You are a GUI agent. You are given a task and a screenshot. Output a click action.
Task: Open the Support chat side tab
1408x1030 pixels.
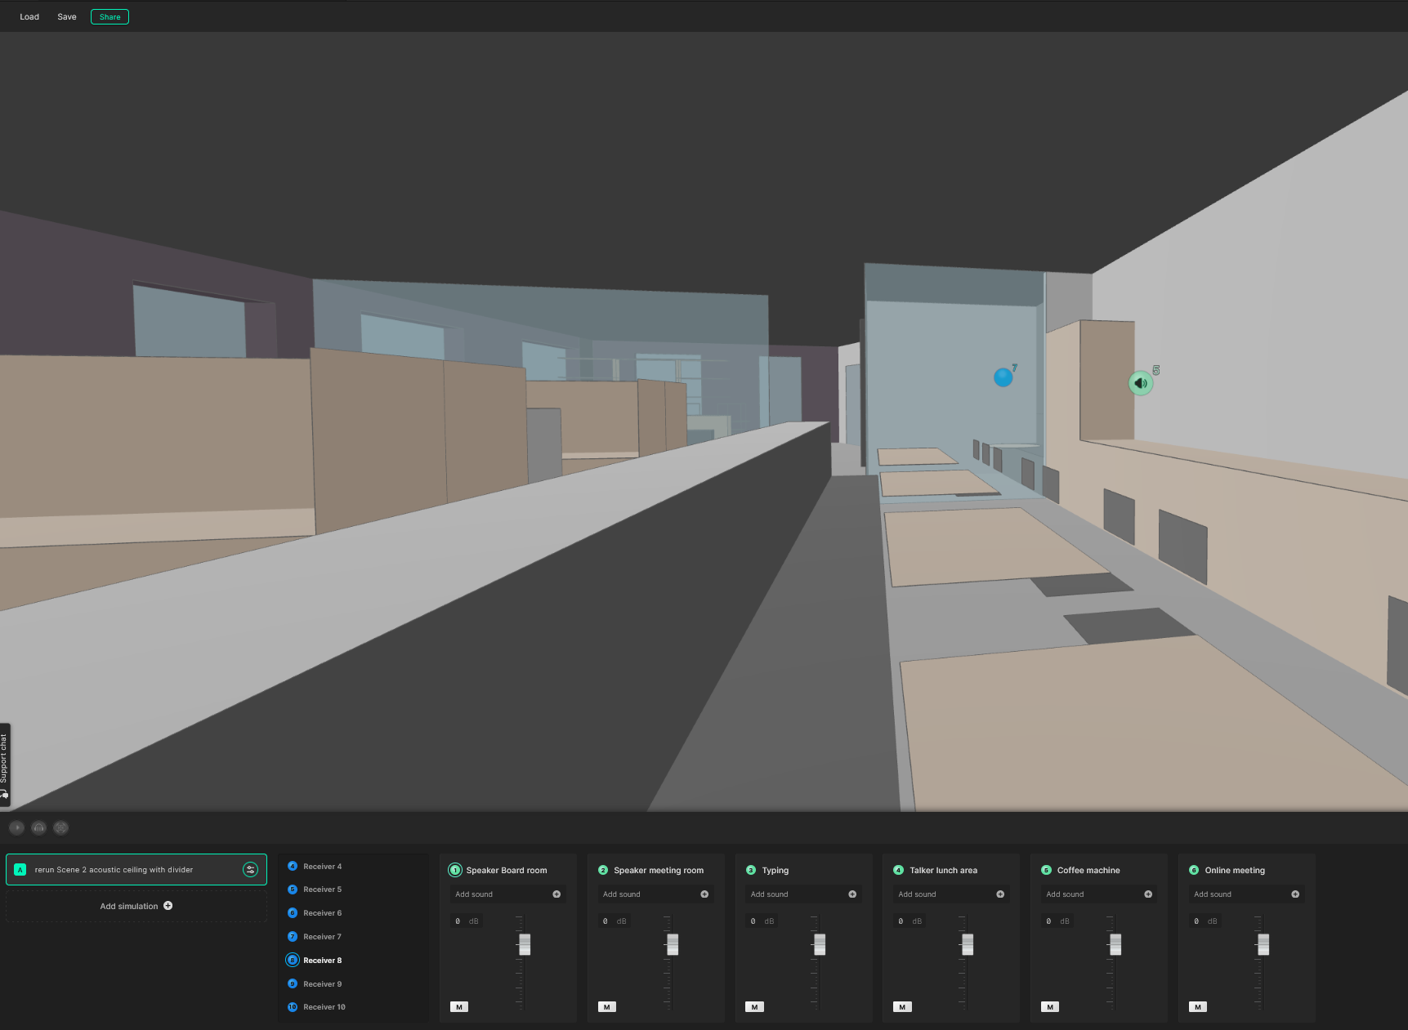click(5, 765)
